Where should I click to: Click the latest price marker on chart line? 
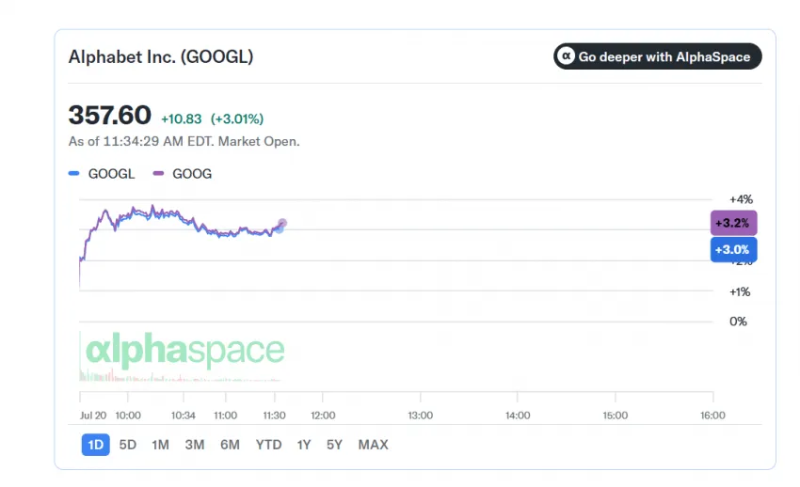click(281, 225)
